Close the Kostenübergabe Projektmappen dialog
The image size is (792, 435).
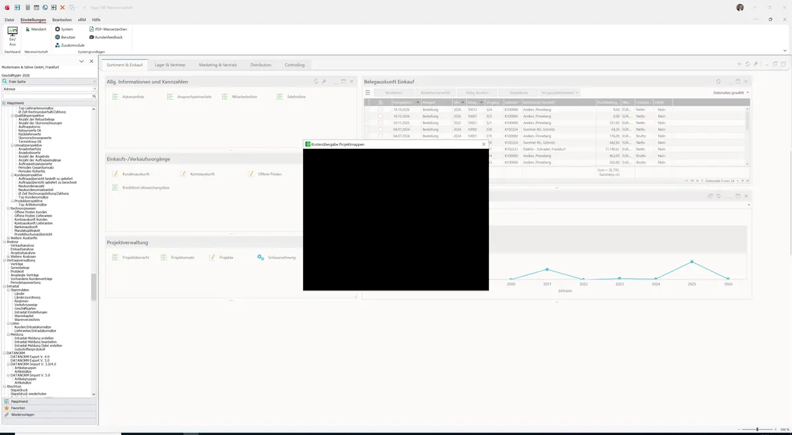pos(484,144)
